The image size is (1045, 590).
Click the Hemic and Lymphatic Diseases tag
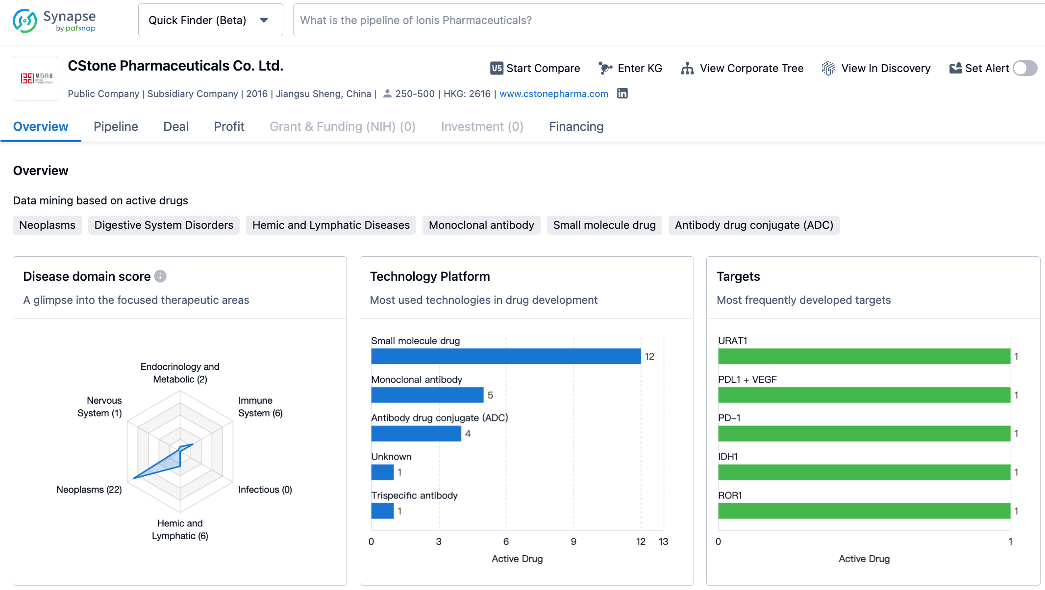coord(331,224)
